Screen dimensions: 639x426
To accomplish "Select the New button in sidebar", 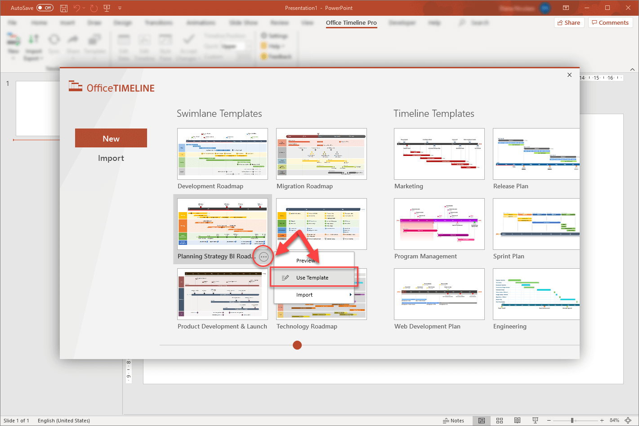I will (111, 138).
